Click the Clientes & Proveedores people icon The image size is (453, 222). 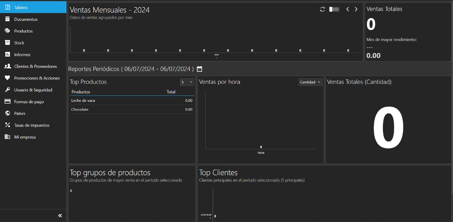pyautogui.click(x=7, y=66)
